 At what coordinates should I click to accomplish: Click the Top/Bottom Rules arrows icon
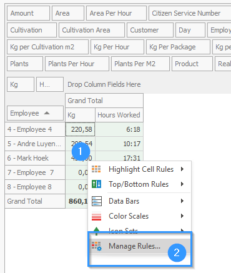(96, 184)
